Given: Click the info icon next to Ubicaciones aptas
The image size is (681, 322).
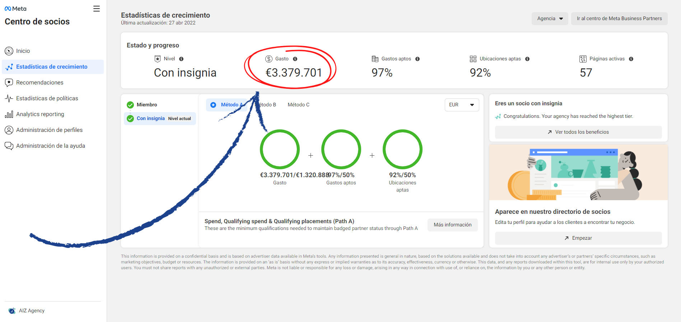Looking at the screenshot, I should point(527,59).
